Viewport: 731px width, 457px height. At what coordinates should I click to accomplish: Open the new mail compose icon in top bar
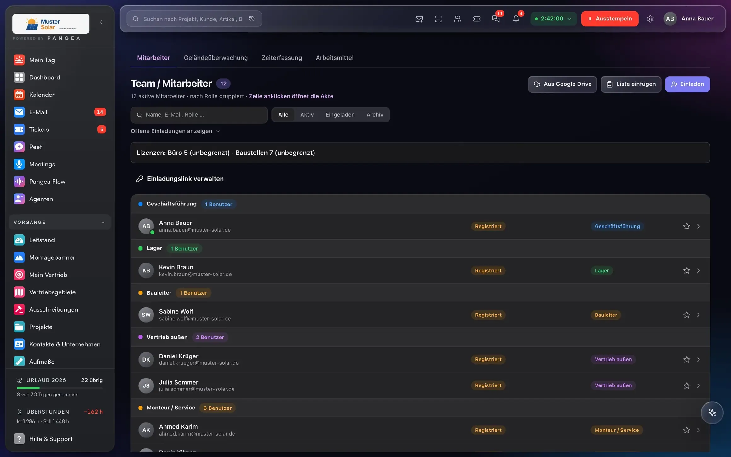pos(419,19)
